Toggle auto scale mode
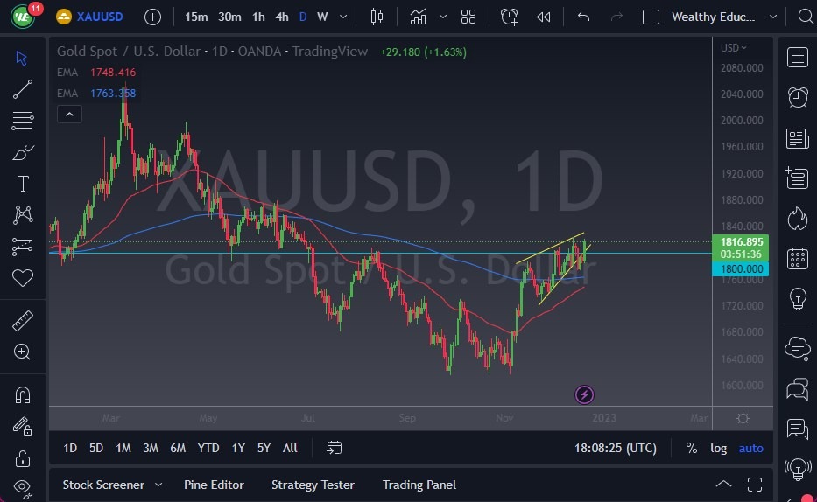 (750, 448)
